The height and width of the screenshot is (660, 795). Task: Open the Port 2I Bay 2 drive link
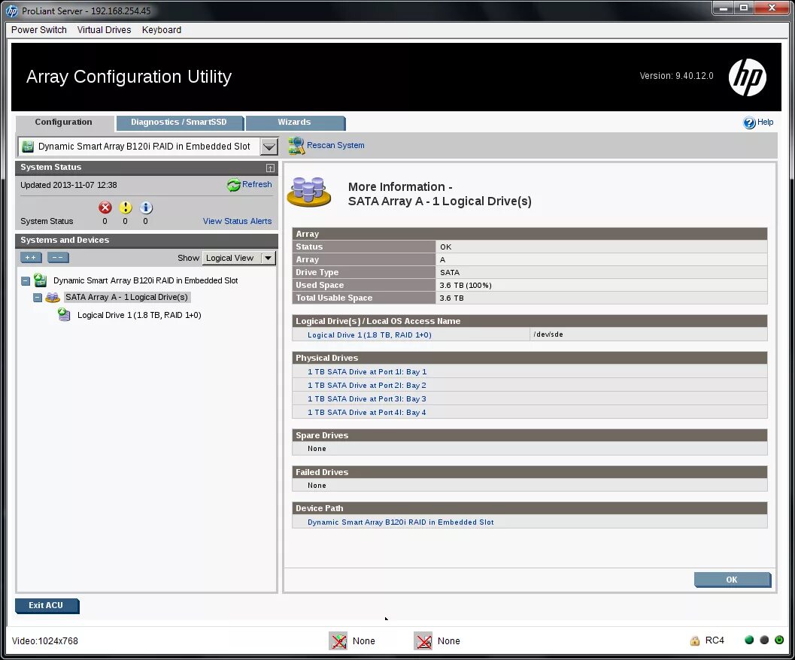click(x=367, y=386)
